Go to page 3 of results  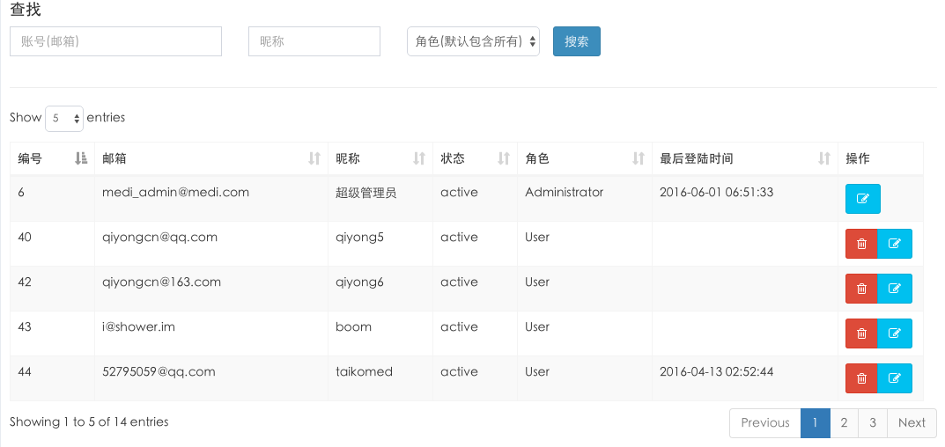(x=873, y=423)
